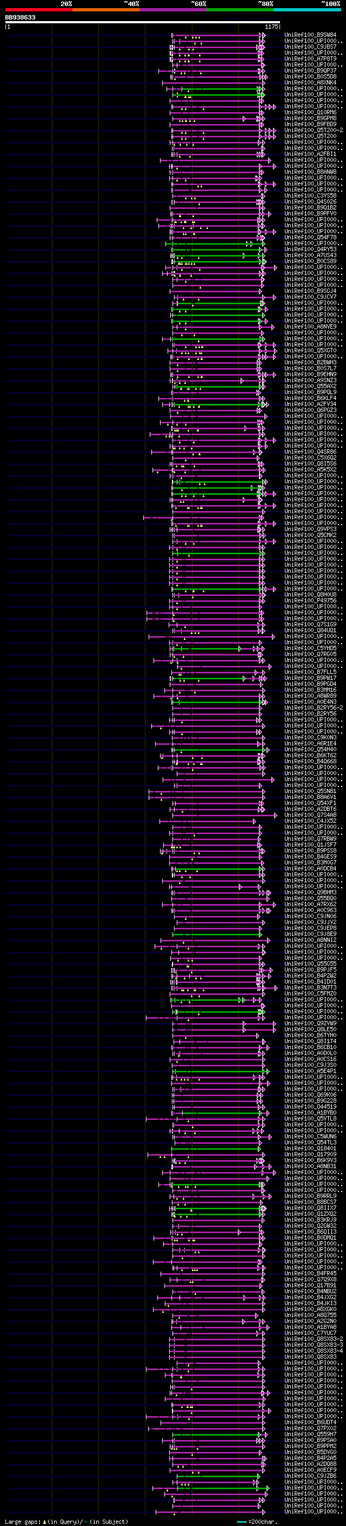Click the orange ~40% identity legend segment
The image size is (346, 1526).
(x=106, y=10)
